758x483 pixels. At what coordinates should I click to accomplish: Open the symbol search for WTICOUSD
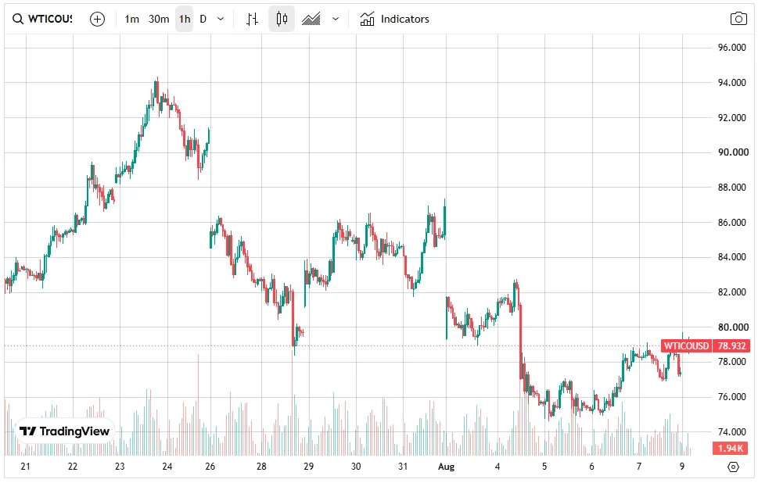(x=42, y=19)
